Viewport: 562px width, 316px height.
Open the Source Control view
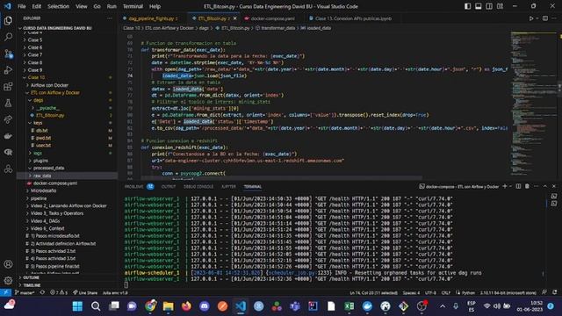pyautogui.click(x=8, y=54)
